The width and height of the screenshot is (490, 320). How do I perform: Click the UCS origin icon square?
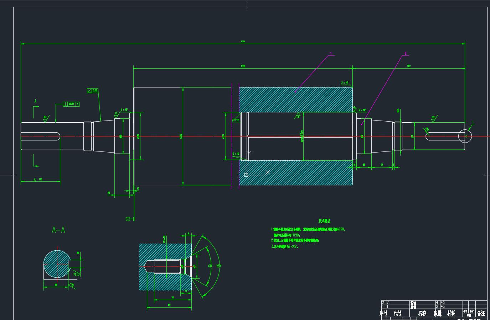coord(246,175)
